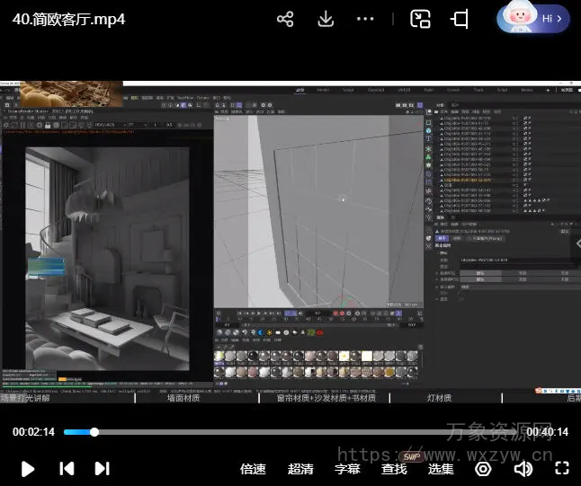581x486 pixels.
Task: Click the rotate screen icon beside picture-in-picture
Action: point(460,19)
